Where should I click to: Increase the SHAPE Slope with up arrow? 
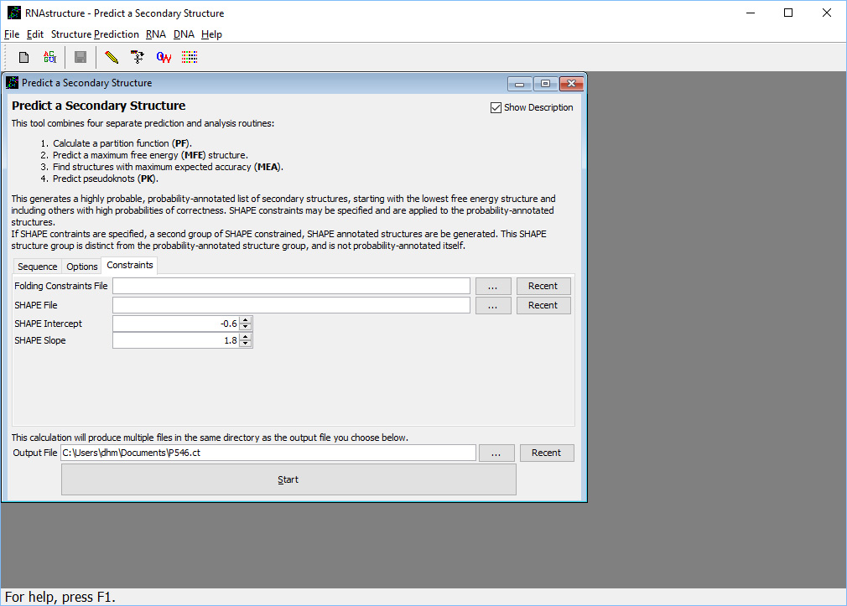coord(246,337)
